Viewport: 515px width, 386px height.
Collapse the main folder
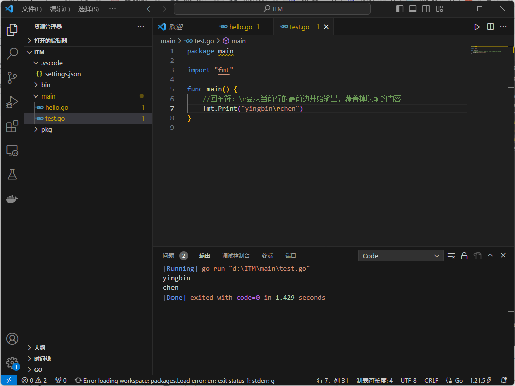point(48,96)
